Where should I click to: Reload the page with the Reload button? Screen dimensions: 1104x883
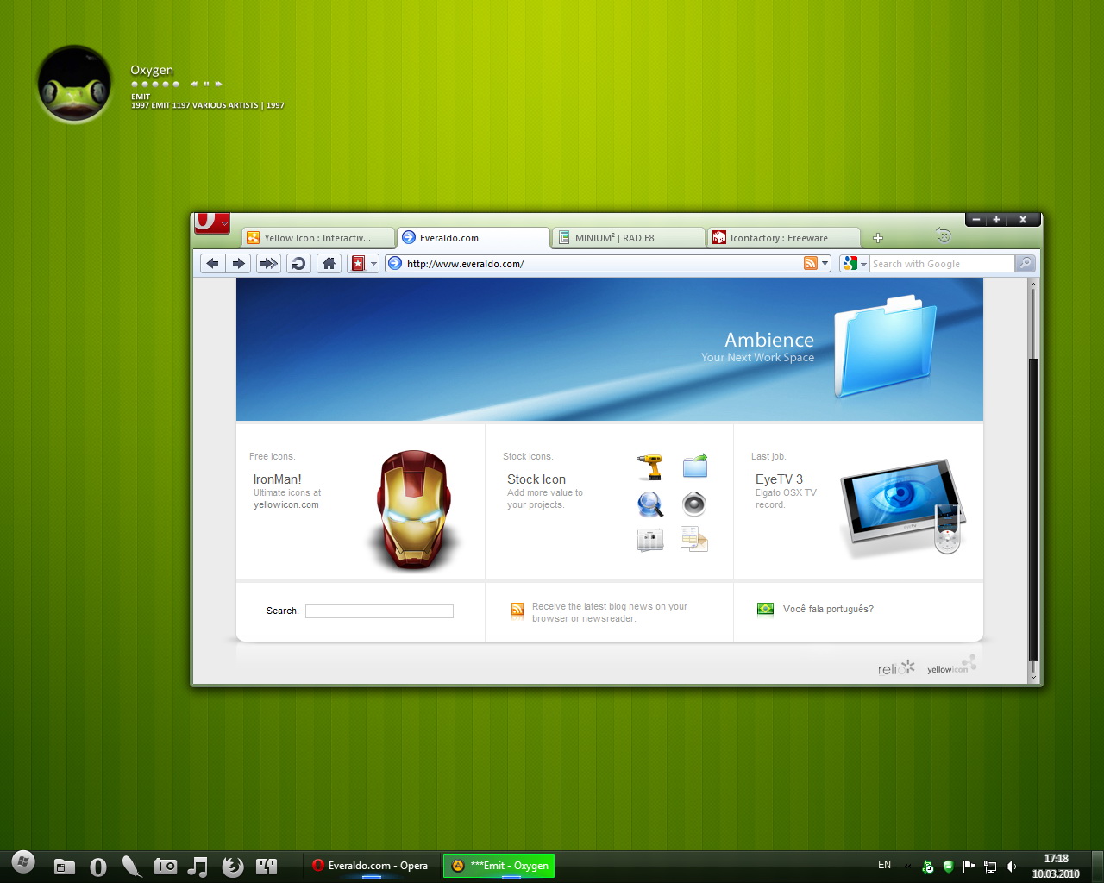coord(298,264)
